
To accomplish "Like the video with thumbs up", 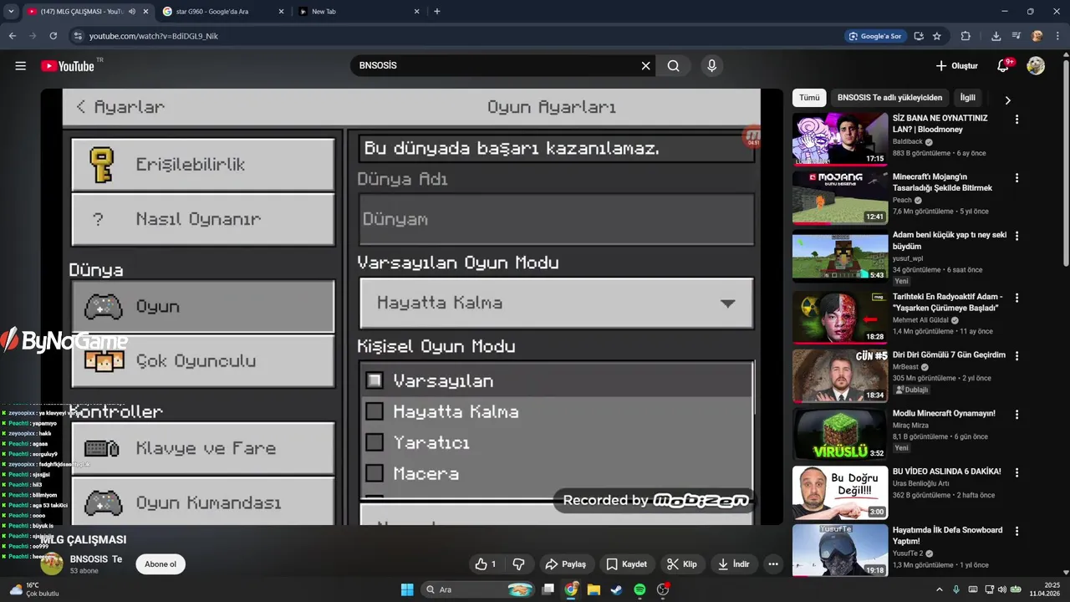I will (x=486, y=564).
